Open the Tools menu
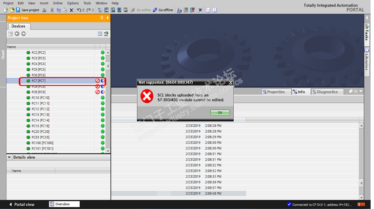The image size is (374, 209). point(87,3)
